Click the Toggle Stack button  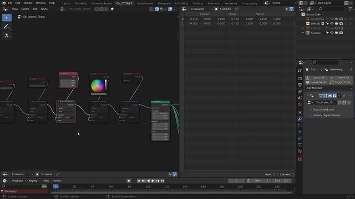[x=341, y=82]
